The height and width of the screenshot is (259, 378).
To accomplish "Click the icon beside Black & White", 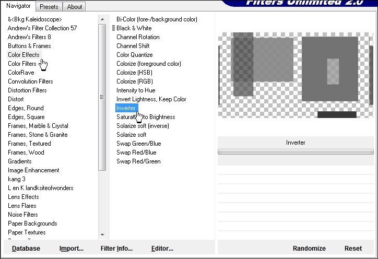I will [x=113, y=28].
